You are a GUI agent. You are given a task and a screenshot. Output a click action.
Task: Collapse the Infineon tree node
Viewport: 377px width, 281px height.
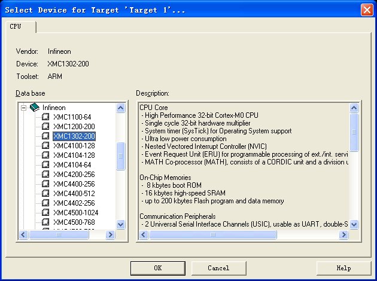click(24, 108)
